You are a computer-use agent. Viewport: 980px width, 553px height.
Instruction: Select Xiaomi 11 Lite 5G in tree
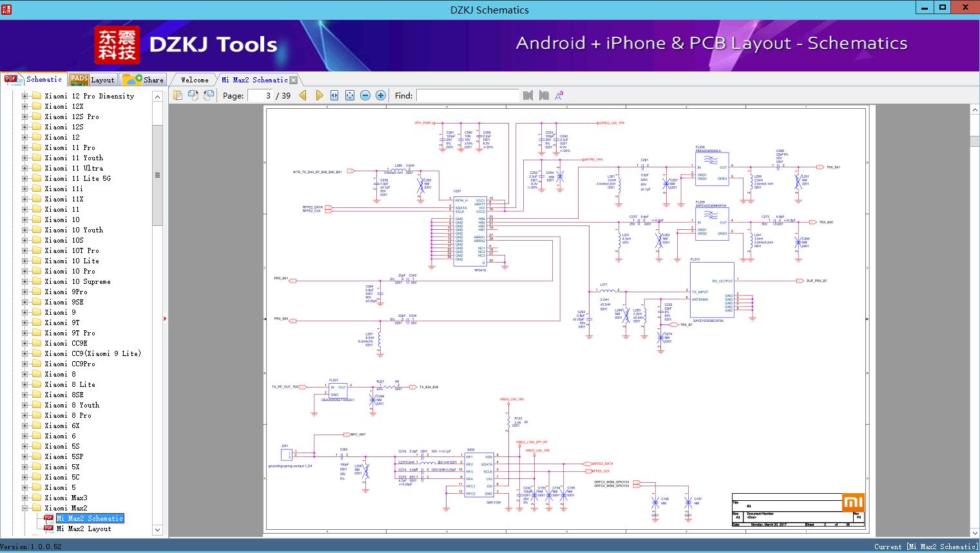point(77,178)
